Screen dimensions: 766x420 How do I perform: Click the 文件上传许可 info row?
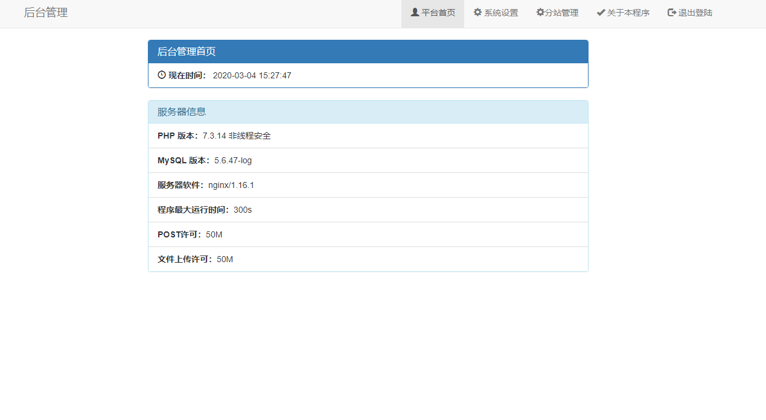coord(368,259)
